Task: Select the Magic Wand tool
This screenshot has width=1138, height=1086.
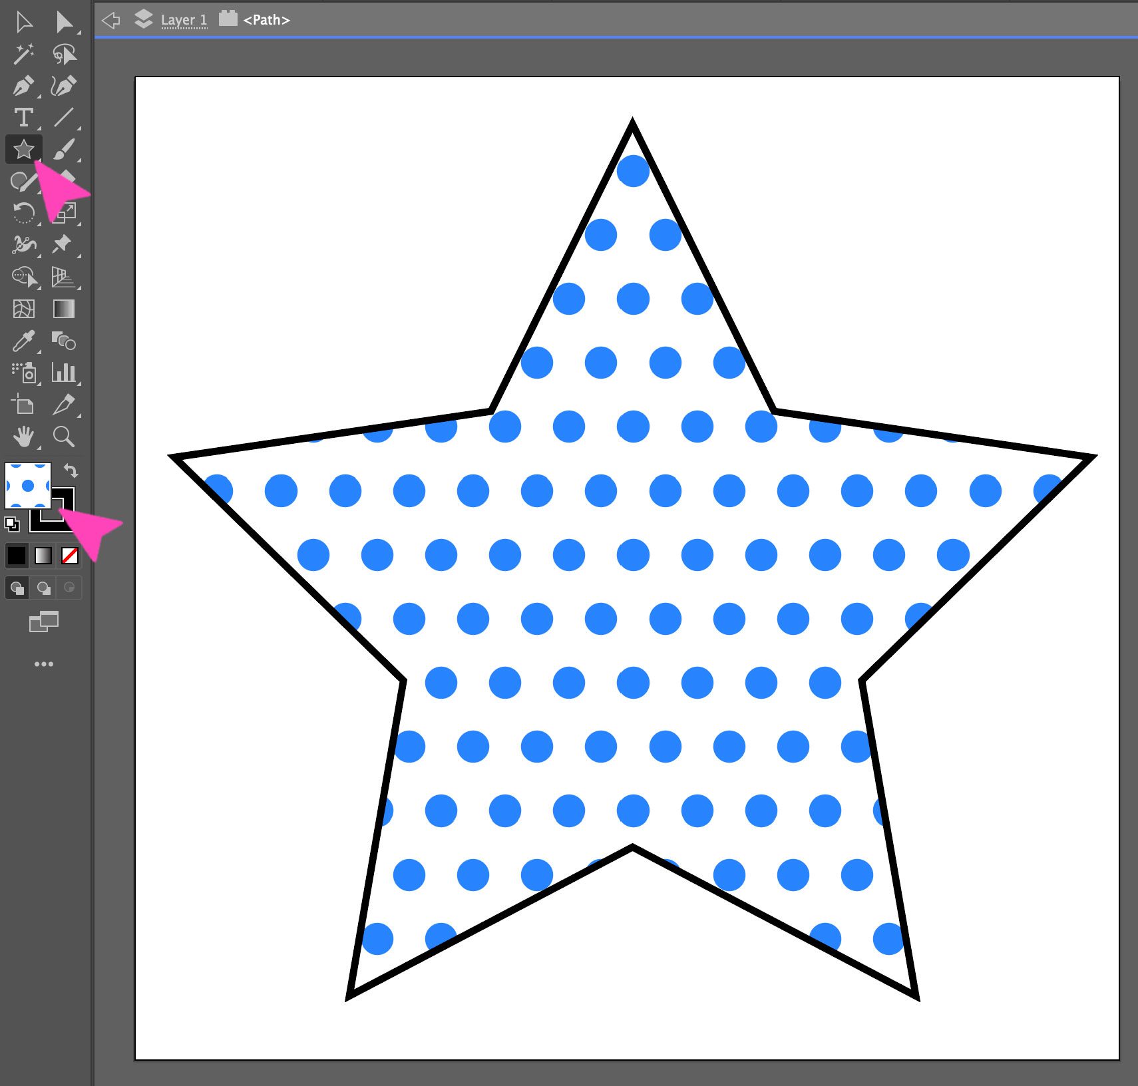Action: (23, 54)
